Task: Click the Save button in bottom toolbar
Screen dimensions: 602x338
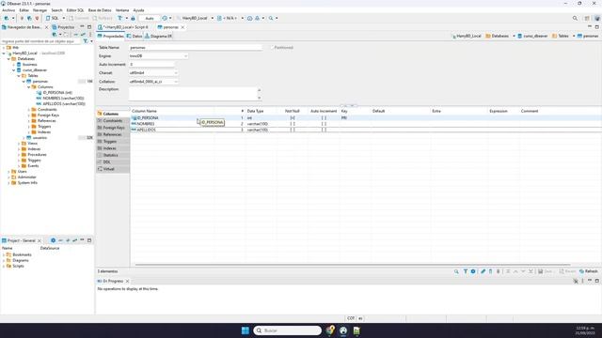Action: point(546,271)
